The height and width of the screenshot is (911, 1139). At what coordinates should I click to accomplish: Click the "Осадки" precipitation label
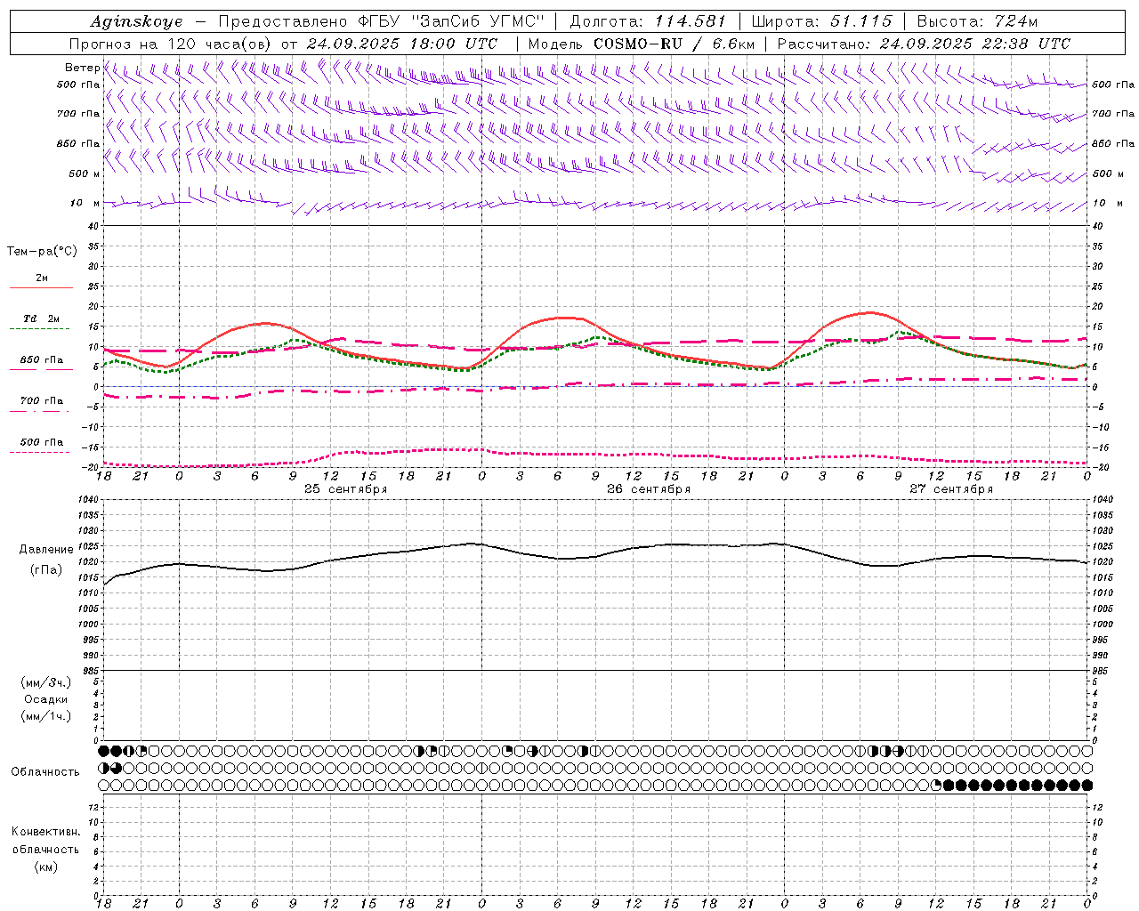(x=46, y=699)
